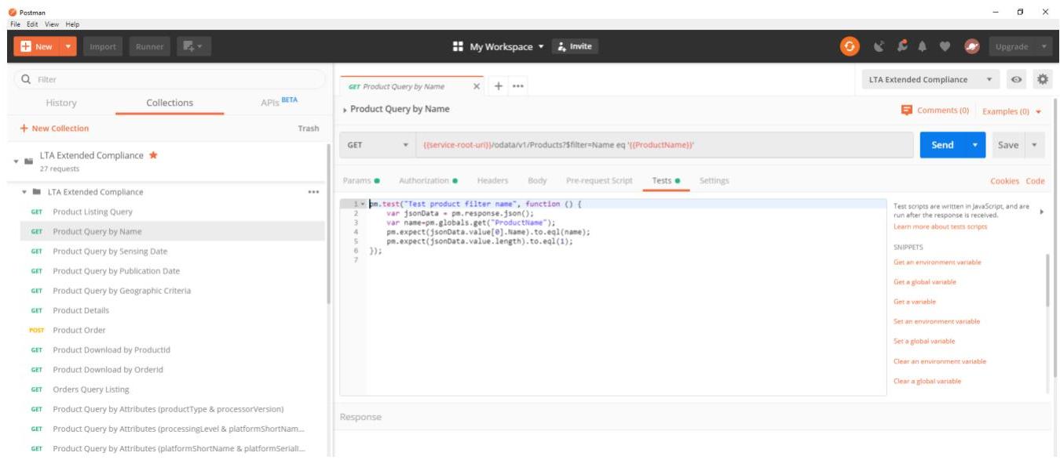This screenshot has height=460, width=1060.
Task: Switch to the APIs BETA tab
Action: point(279,102)
